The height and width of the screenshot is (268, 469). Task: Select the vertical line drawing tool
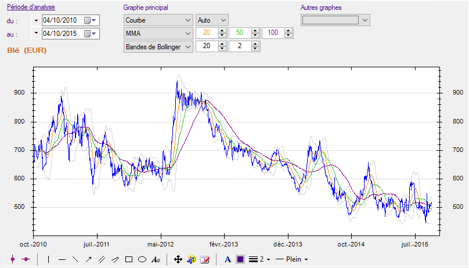pos(48,259)
